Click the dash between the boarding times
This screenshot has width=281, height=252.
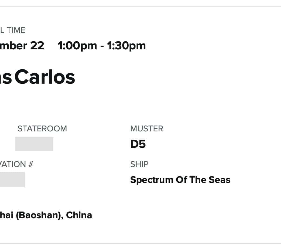[x=102, y=46]
